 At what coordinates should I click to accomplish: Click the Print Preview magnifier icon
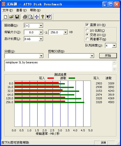coord(31,17)
